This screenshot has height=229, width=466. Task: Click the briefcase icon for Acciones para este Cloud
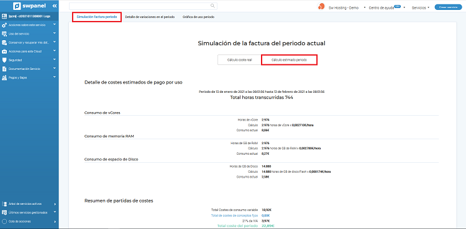pos(4,51)
